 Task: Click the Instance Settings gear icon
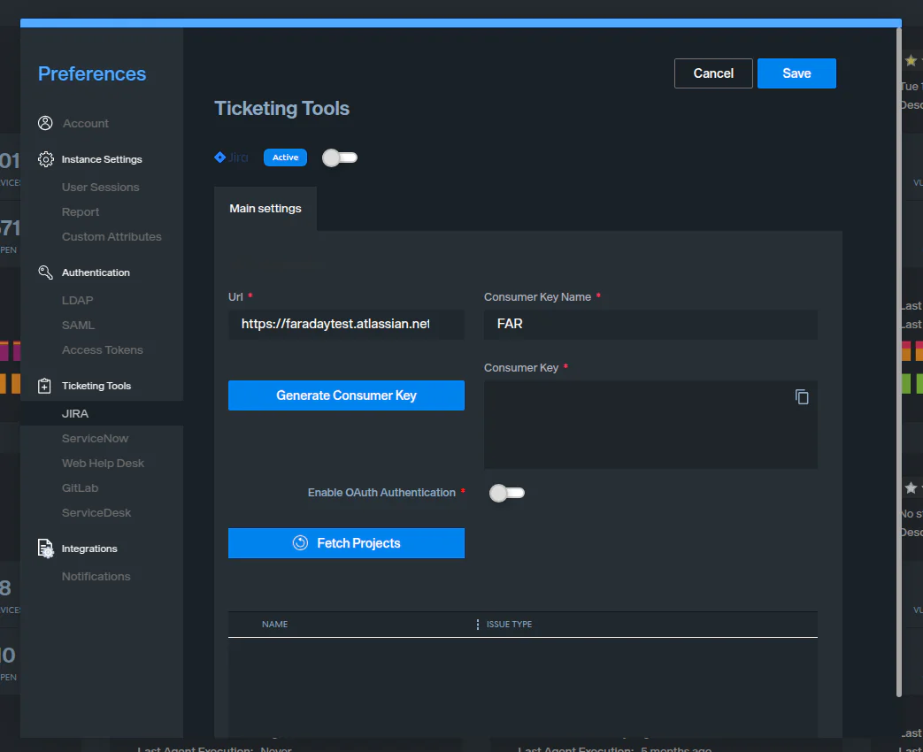pos(45,160)
